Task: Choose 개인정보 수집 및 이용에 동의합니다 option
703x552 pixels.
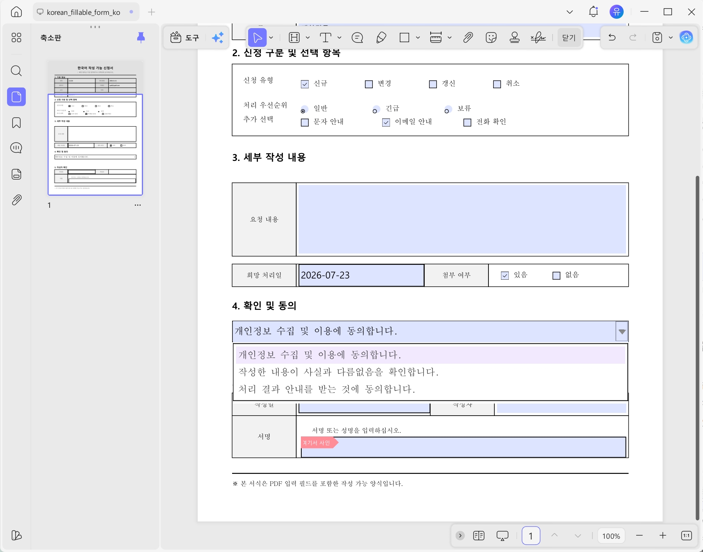Action: 430,355
